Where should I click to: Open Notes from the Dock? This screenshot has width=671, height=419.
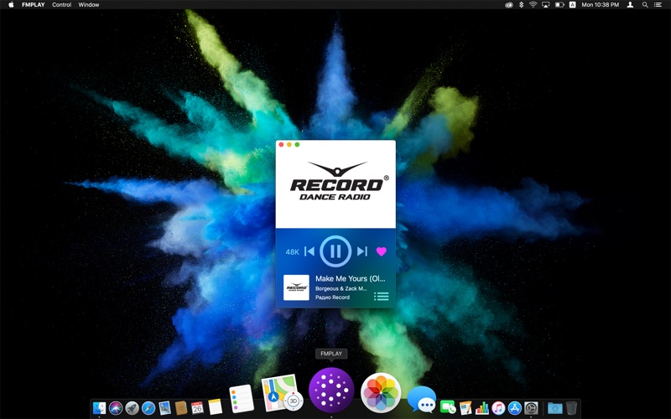click(x=216, y=406)
